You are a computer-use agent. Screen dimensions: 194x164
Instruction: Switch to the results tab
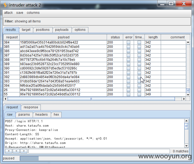11,30
